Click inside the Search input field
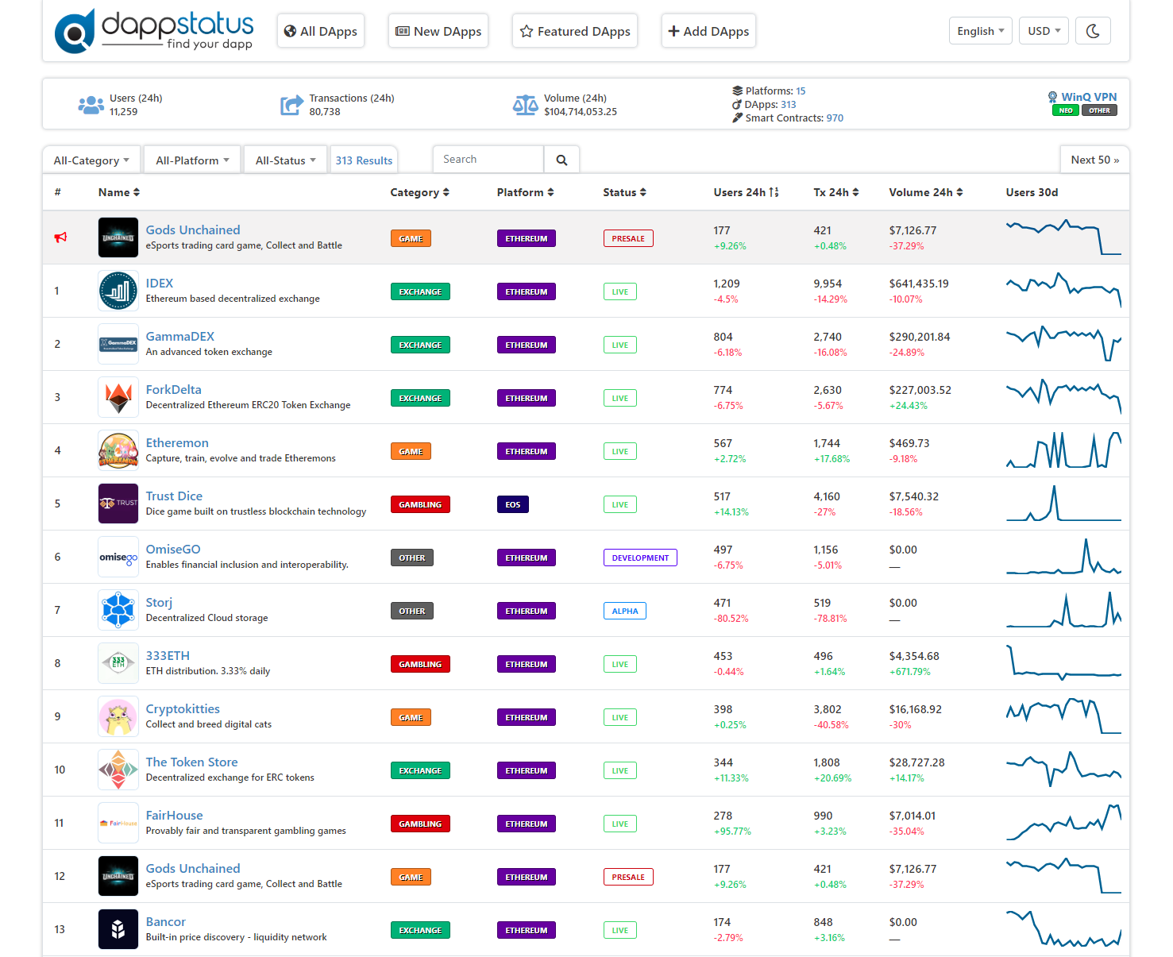1173x957 pixels. click(x=488, y=159)
